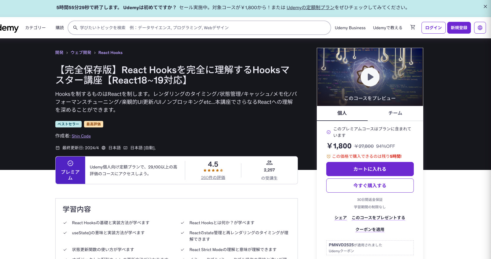The height and width of the screenshot is (259, 491).
Task: Switch to the チーム tab
Action: click(395, 113)
